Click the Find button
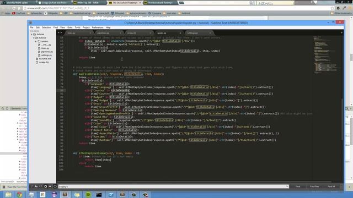 coord(298,186)
